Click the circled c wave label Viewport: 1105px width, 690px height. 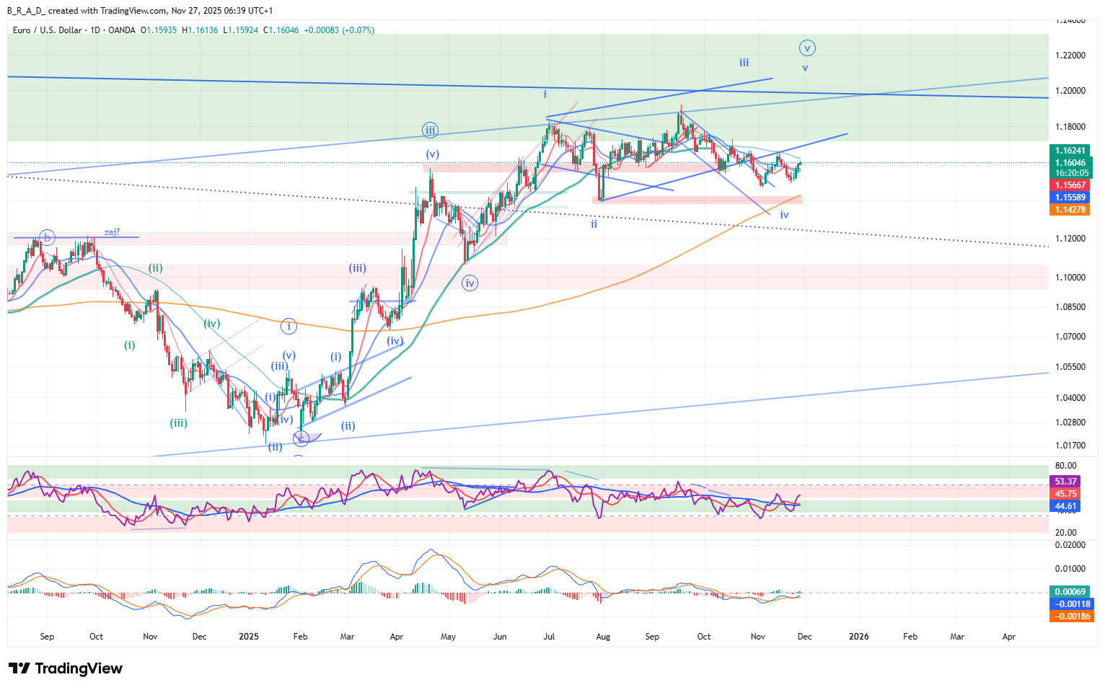(x=301, y=438)
